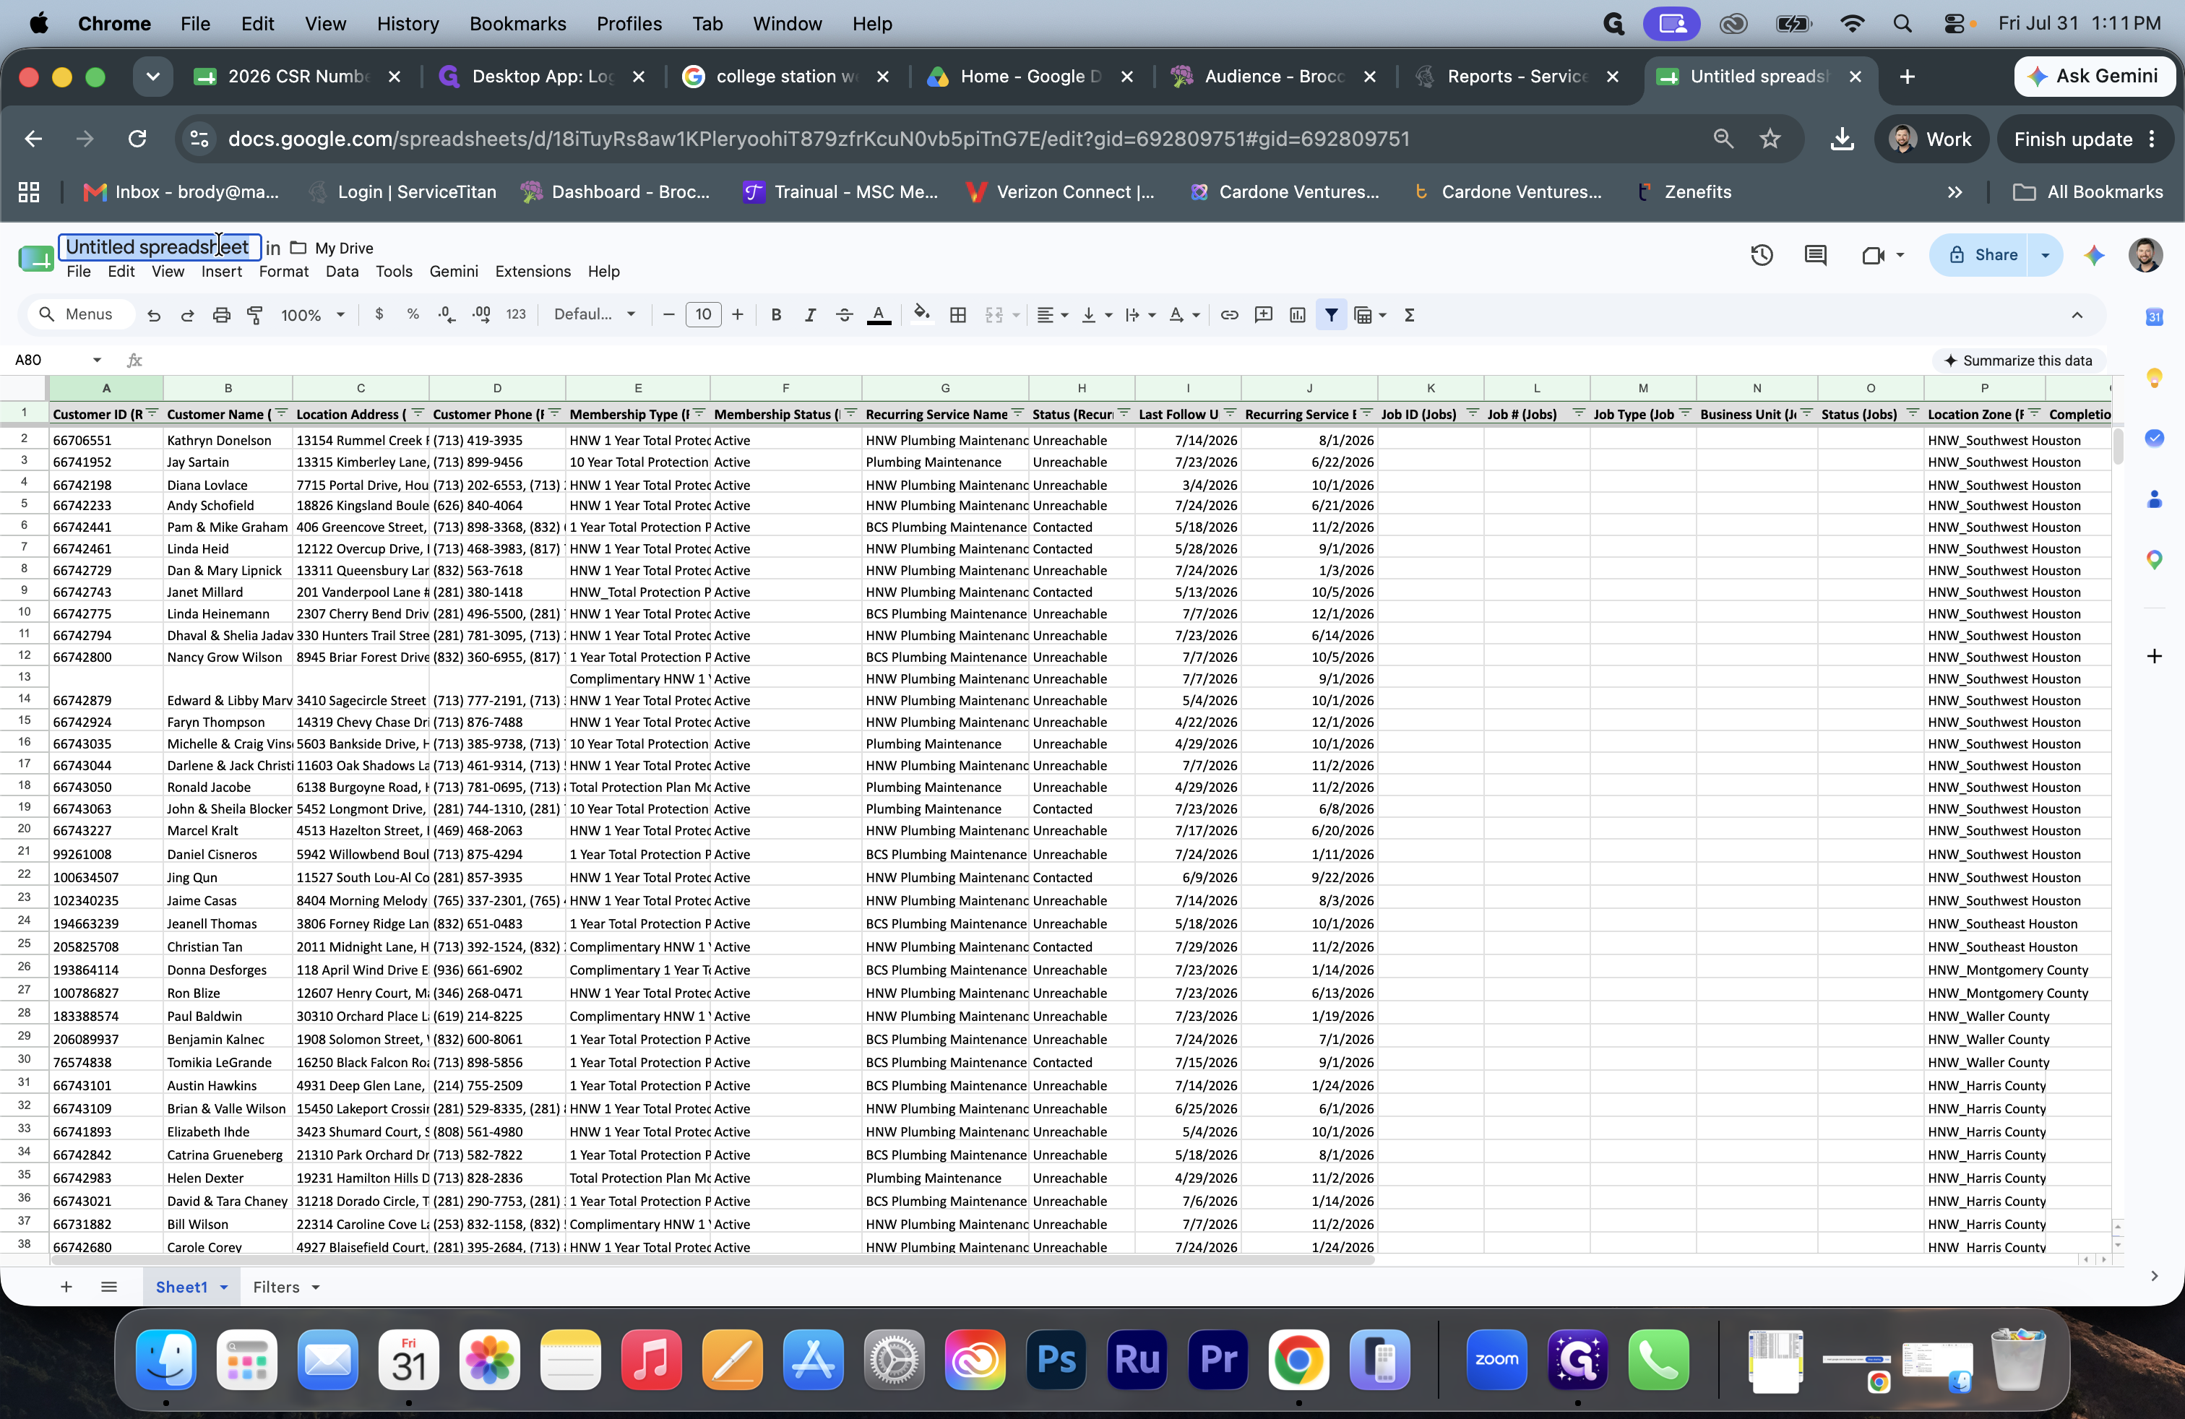The height and width of the screenshot is (1419, 2185).
Task: Open the Sheet1 tab dropdown arrow
Action: pyautogui.click(x=223, y=1287)
